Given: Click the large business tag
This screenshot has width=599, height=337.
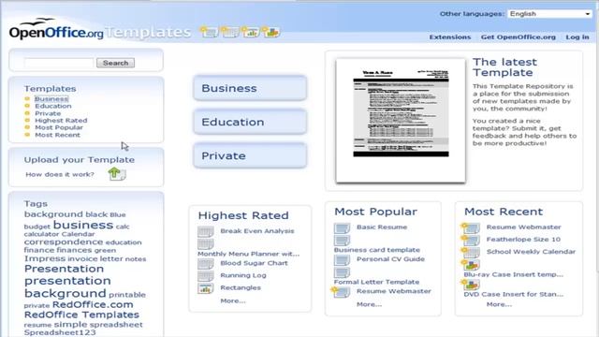Looking at the screenshot, I should coord(83,225).
